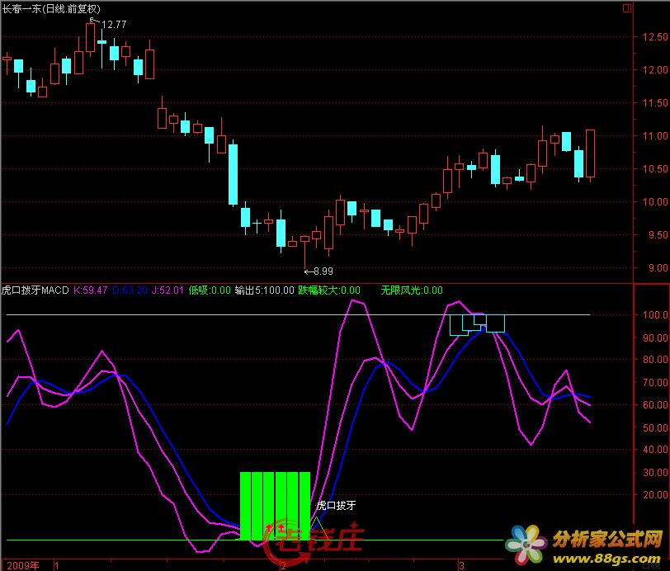Click the 20.00 indicator axis label
Screen dimensions: 670x571
[x=655, y=495]
